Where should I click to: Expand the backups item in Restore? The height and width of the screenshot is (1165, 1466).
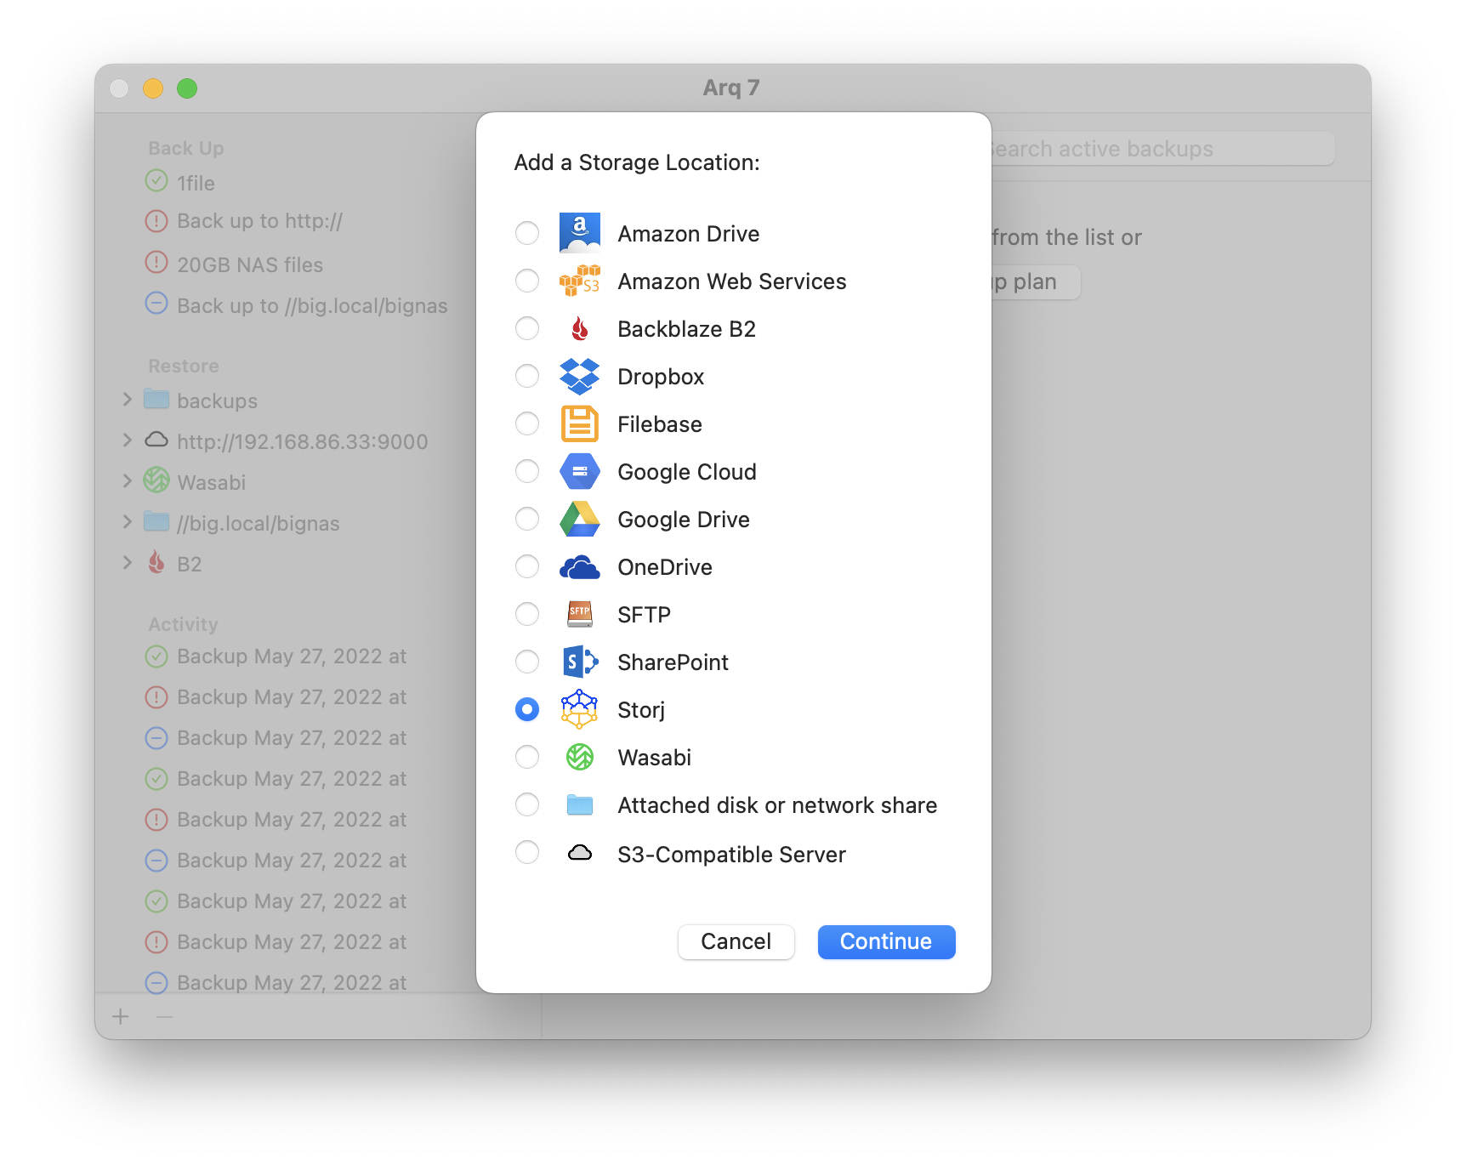pos(128,399)
